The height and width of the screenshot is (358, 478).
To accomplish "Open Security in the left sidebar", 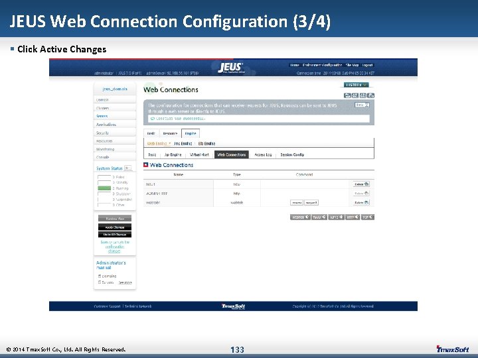I will tap(115, 133).
